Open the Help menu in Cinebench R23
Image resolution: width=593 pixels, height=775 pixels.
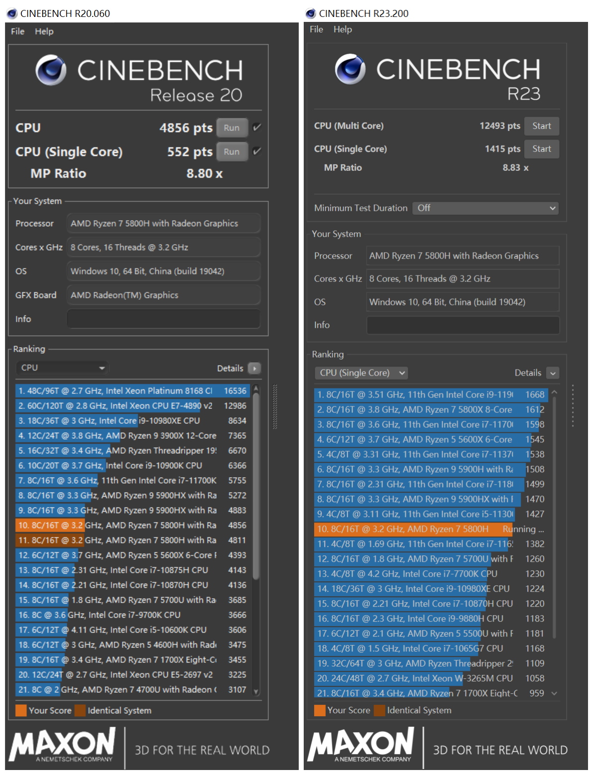pyautogui.click(x=343, y=29)
